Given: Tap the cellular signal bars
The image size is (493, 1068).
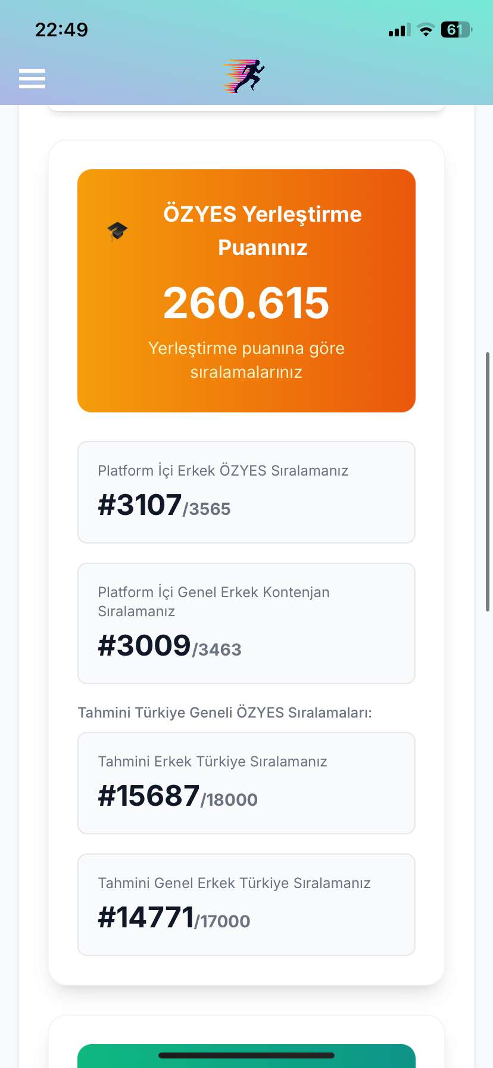Looking at the screenshot, I should coord(399,30).
